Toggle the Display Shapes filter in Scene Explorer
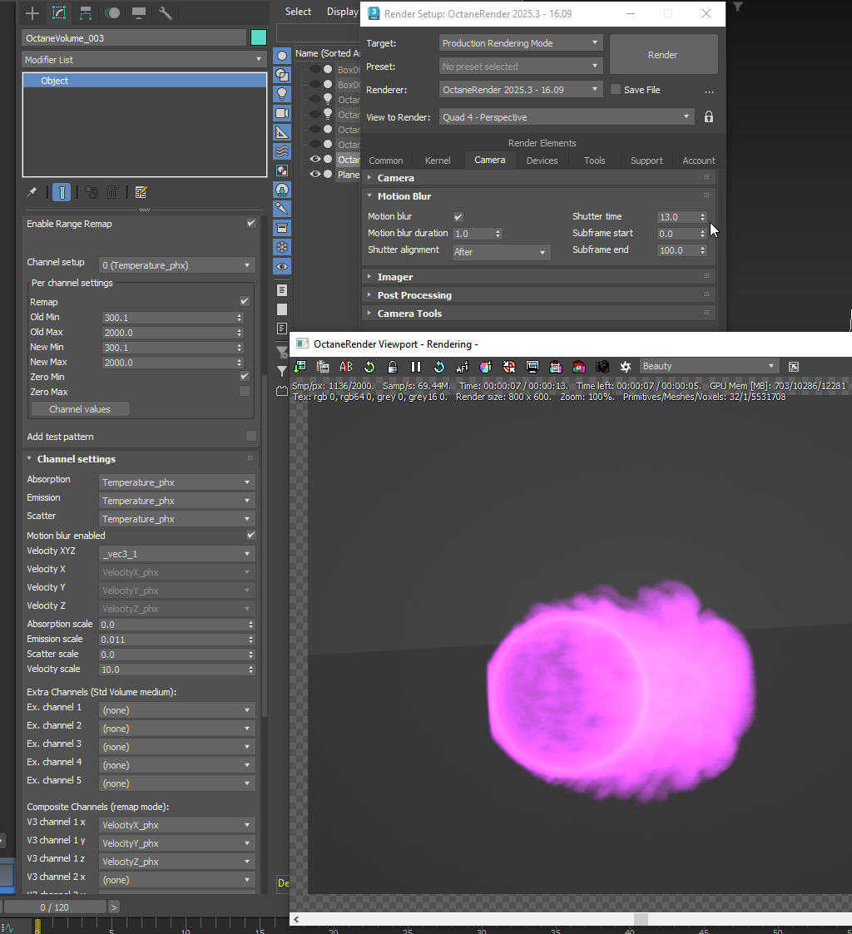 tap(282, 75)
